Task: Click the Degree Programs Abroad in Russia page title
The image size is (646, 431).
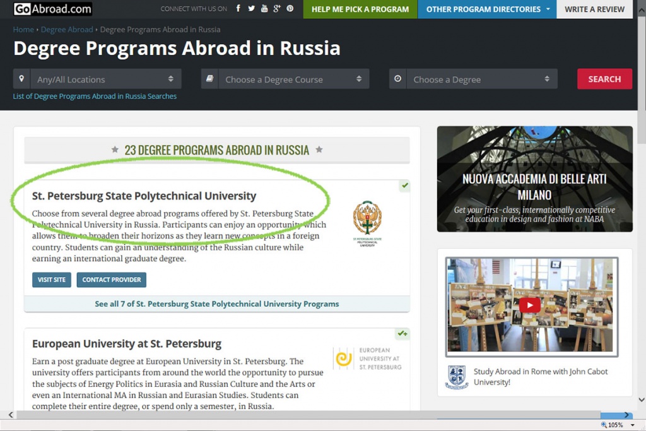Action: 177,48
